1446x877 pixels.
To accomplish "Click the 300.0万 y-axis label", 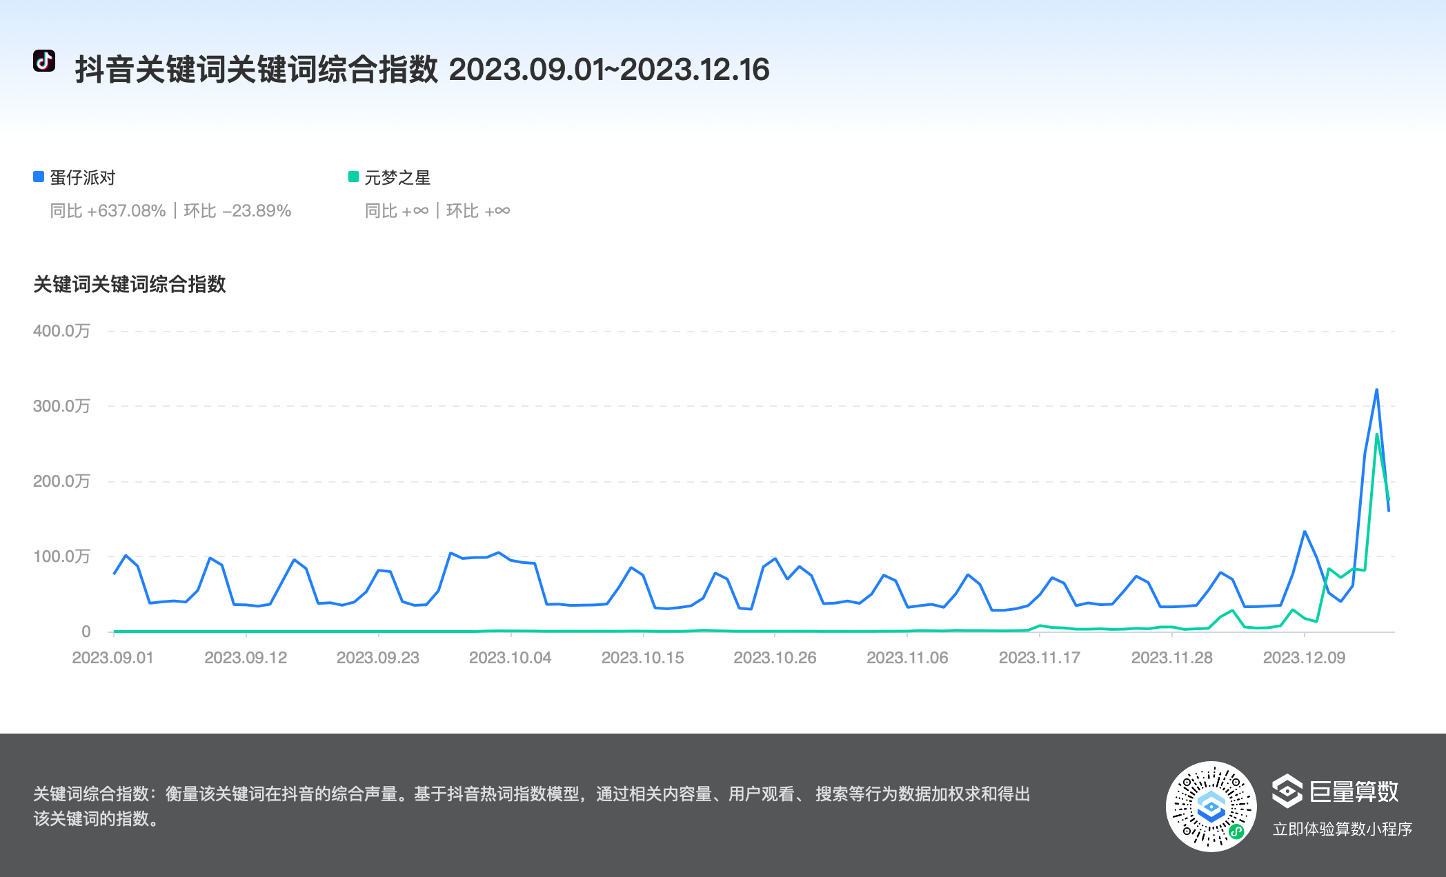I will pyautogui.click(x=61, y=406).
